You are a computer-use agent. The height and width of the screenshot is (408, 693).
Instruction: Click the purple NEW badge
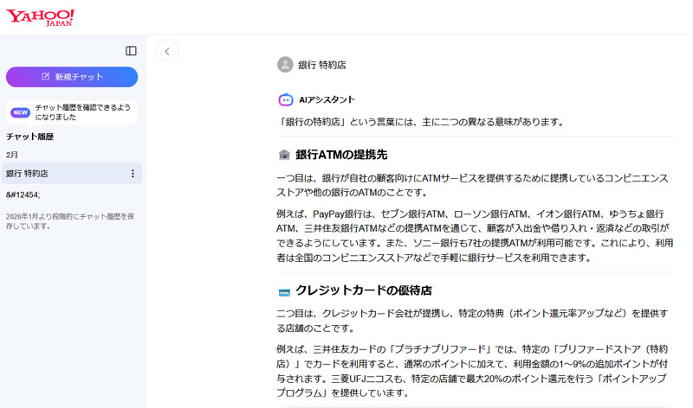pyautogui.click(x=20, y=112)
